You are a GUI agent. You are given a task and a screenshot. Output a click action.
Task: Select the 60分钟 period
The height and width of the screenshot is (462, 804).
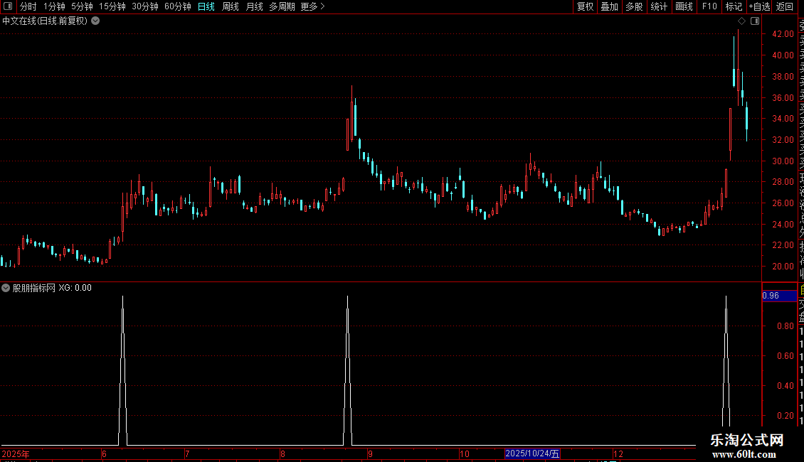178,6
